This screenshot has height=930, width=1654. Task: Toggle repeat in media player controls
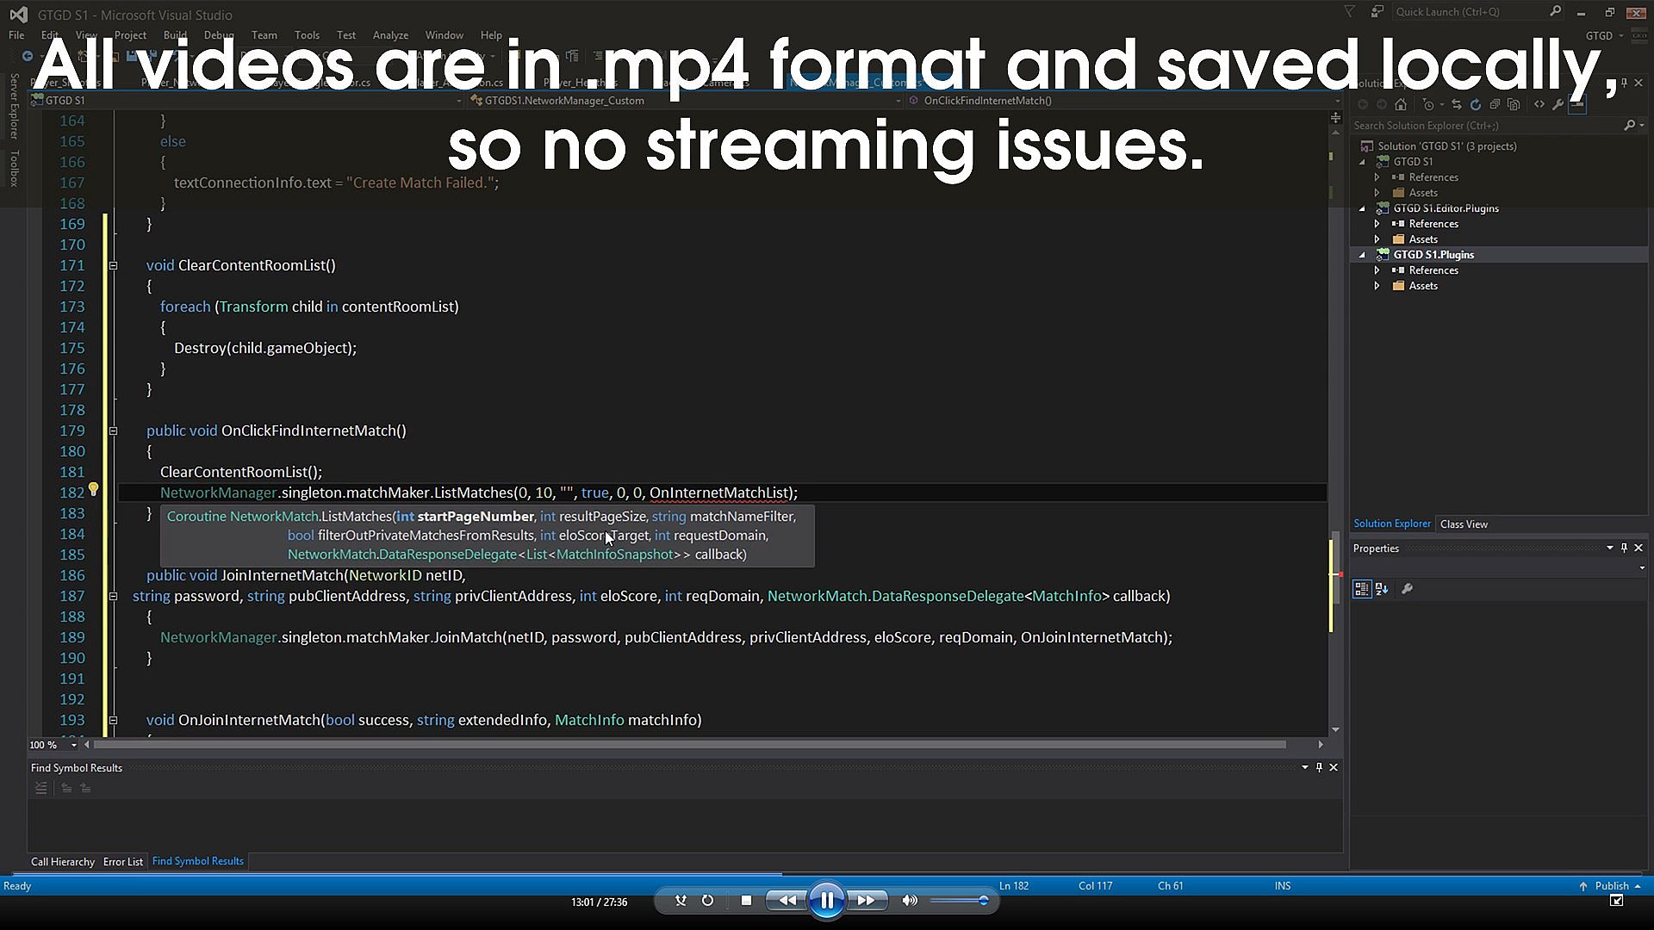point(707,901)
